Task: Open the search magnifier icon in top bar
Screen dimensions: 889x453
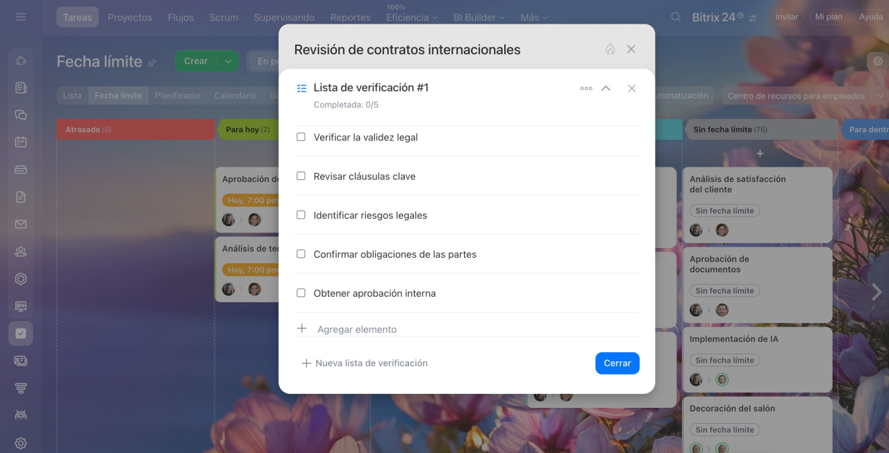Action: (x=676, y=17)
